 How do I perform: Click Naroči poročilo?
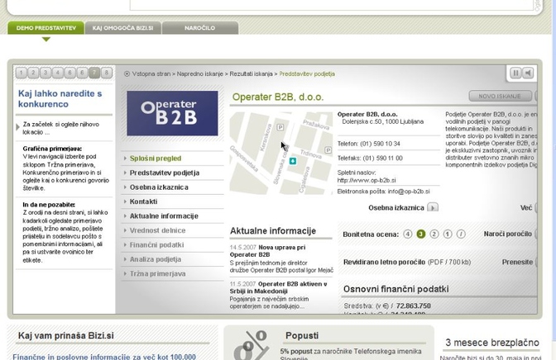[x=507, y=234]
